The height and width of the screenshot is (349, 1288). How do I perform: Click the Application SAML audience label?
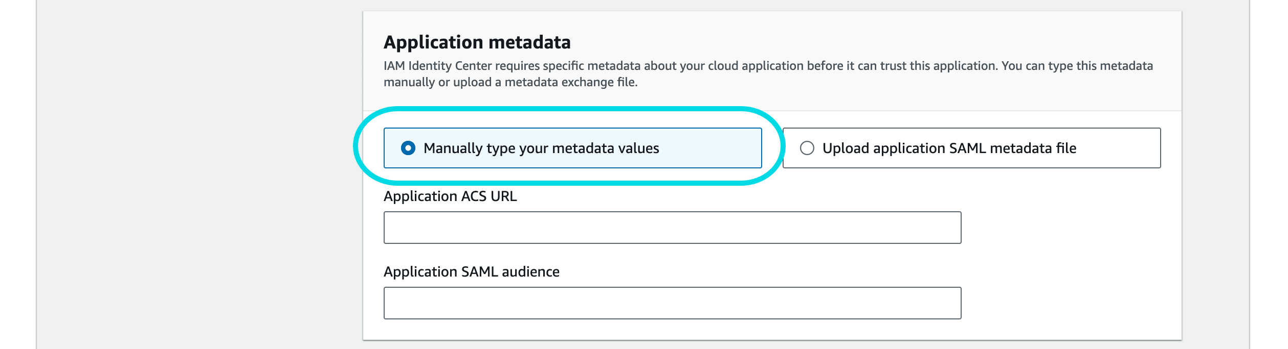click(471, 272)
